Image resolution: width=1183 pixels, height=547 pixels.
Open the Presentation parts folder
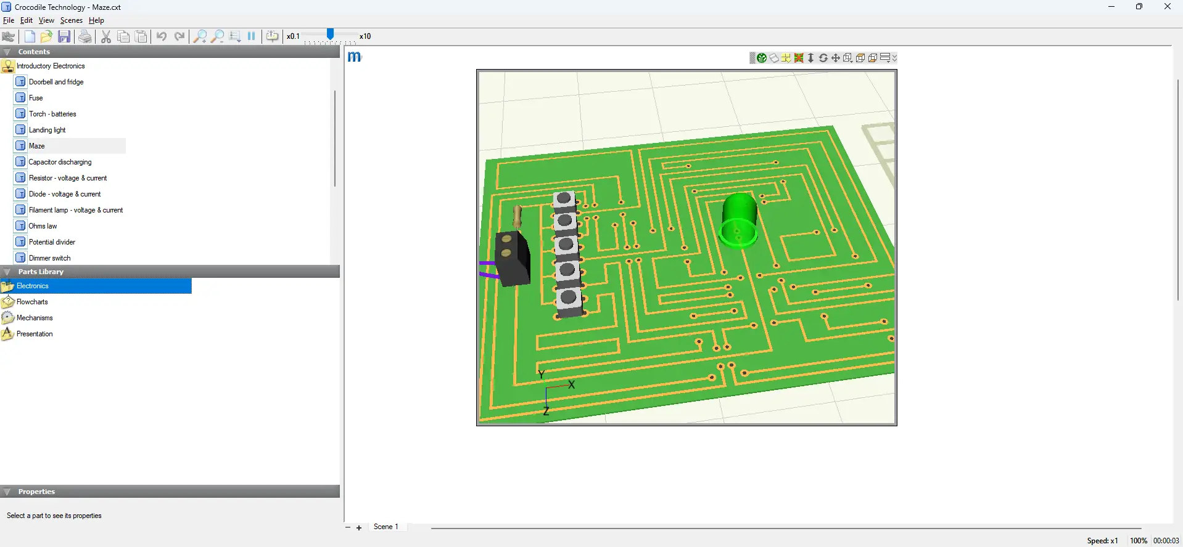[x=27, y=334]
